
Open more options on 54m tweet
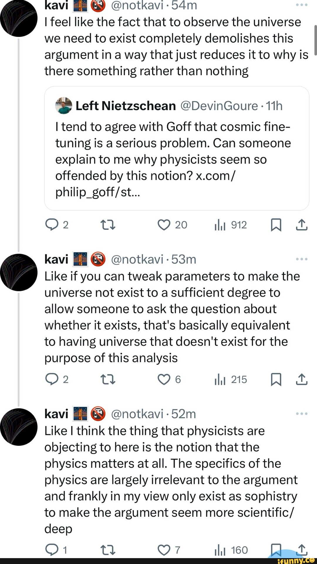click(302, 5)
